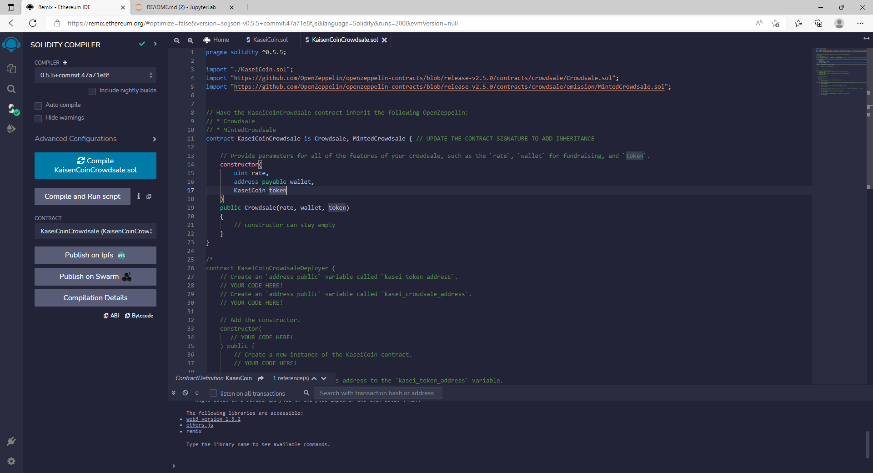Screen dimensions: 873x473
Task: Add a custom compiler with plus icon
Action: [x=65, y=62]
